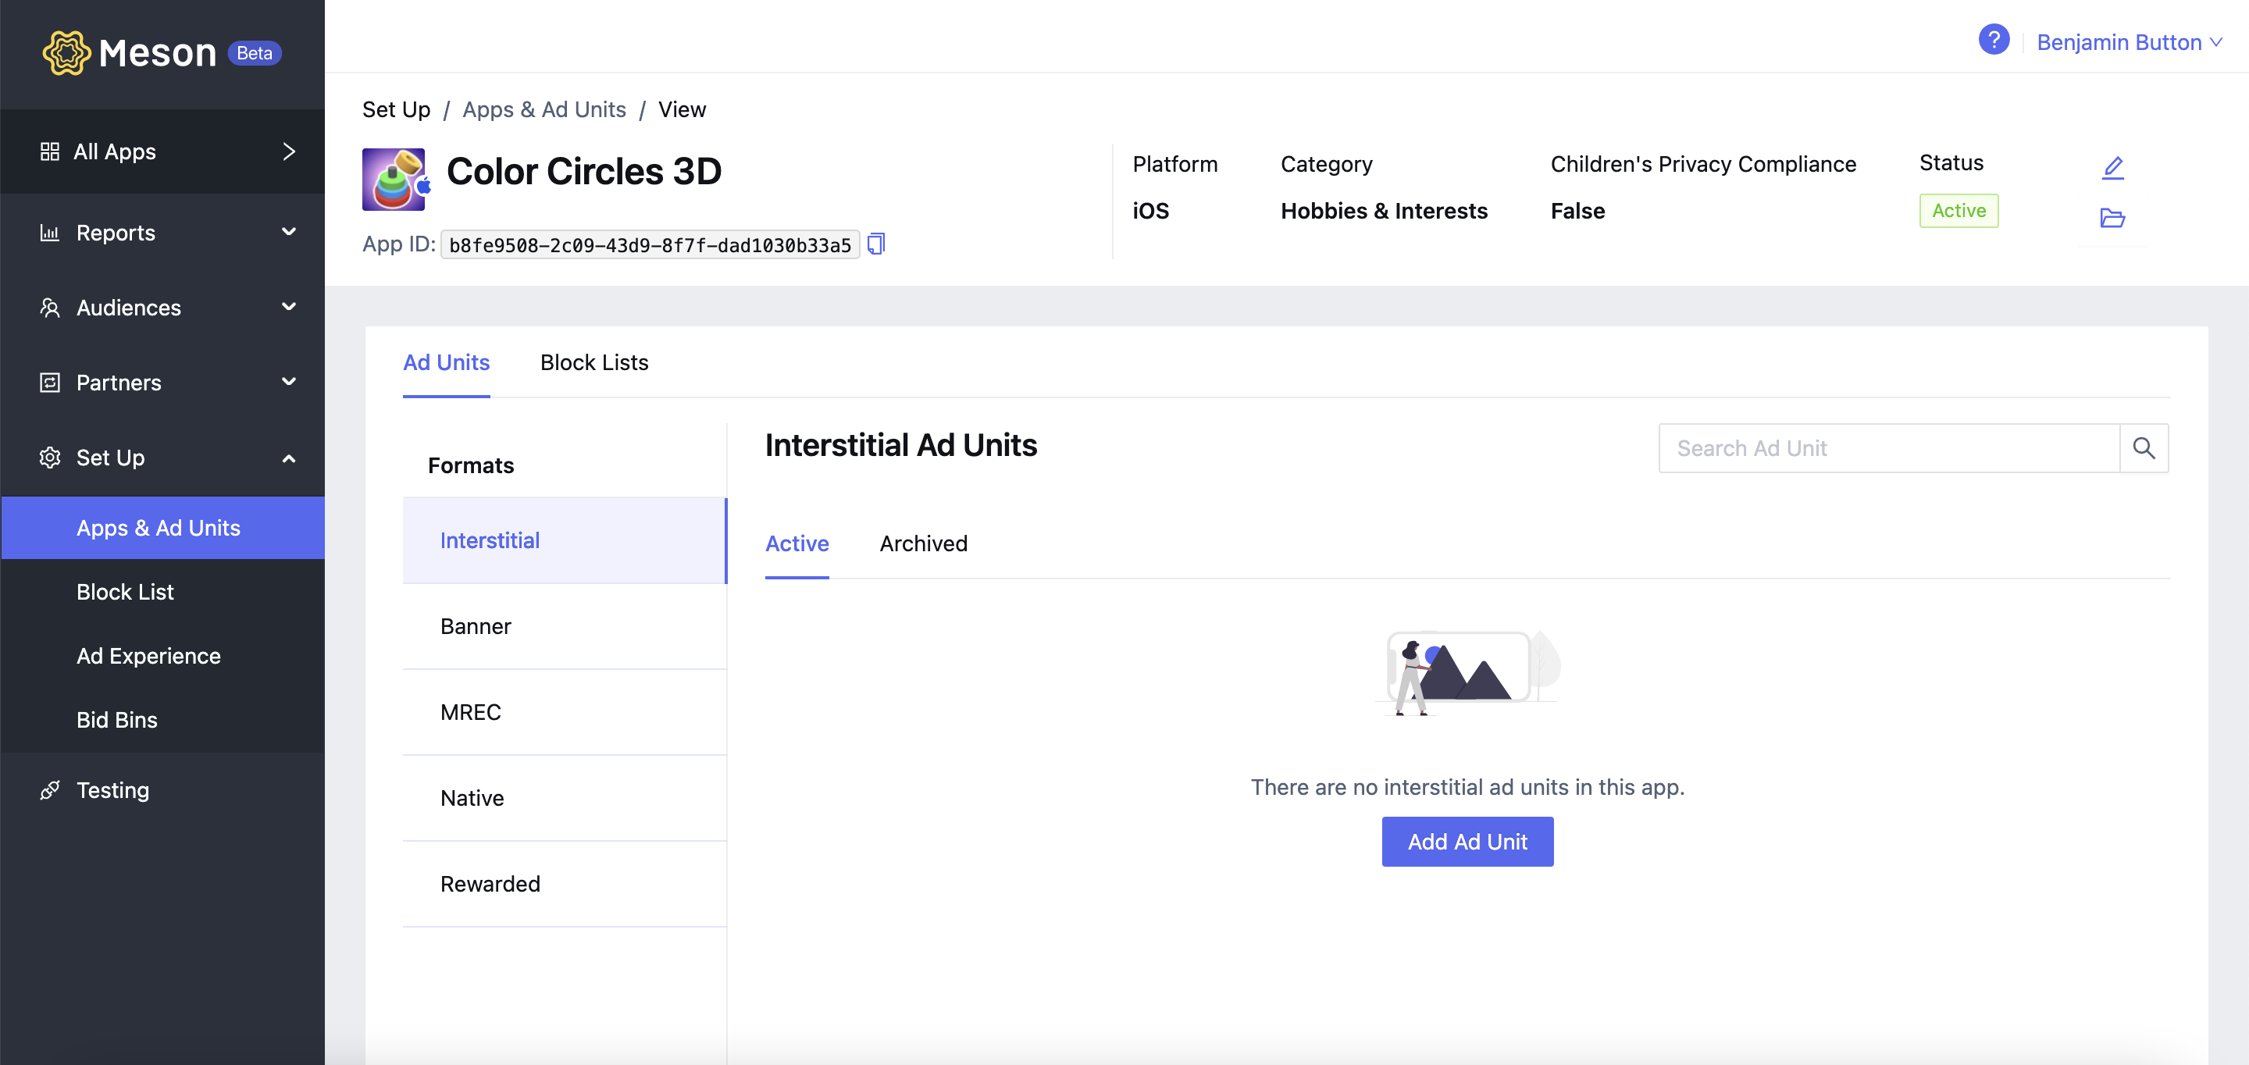The height and width of the screenshot is (1065, 2249).
Task: Click the Set Up breadcrumb
Action: coord(395,109)
